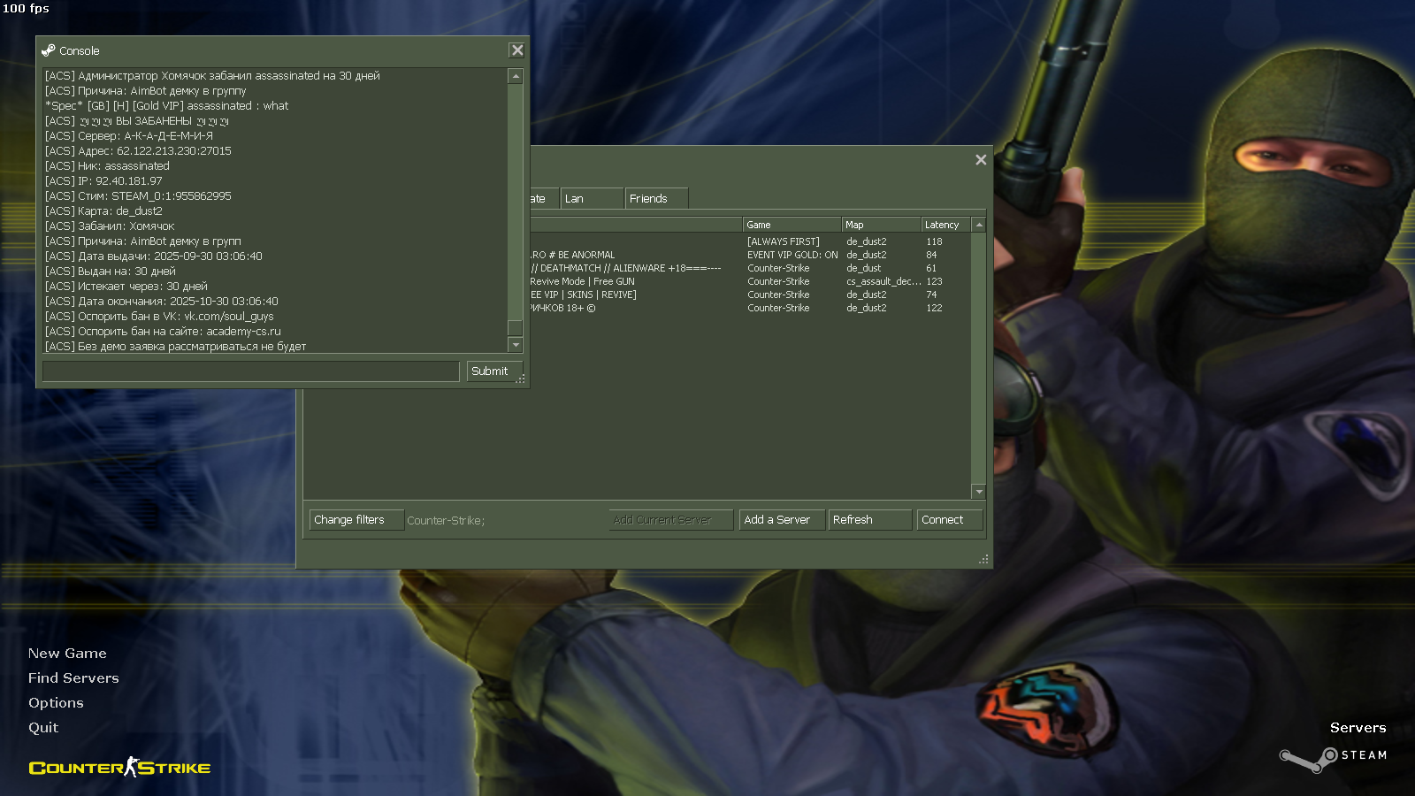This screenshot has width=1415, height=796.
Task: Click the server browser resize grip
Action: coord(983,560)
